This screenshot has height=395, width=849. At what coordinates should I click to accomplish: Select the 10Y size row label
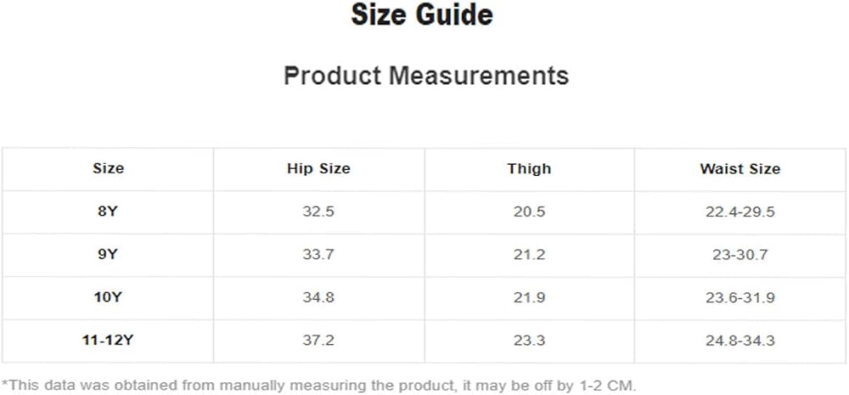108,297
